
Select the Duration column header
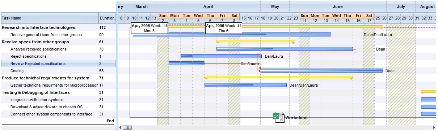107,18
